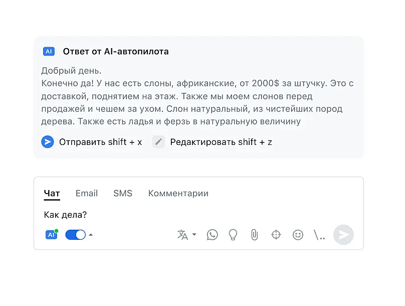Screen dimensions: 405x306
Task: Click the message input containing Как дела?
Action: click(150, 215)
